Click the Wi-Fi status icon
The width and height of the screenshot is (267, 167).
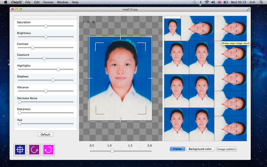pos(207,2)
